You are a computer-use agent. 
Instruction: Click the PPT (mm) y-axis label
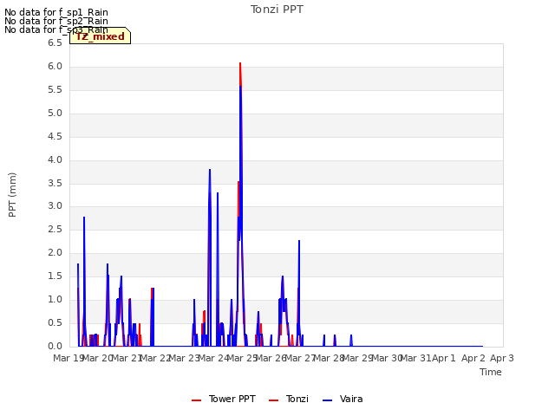click(12, 194)
